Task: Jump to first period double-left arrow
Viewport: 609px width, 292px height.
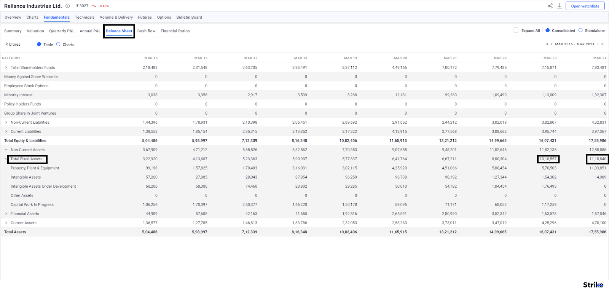Action: (x=547, y=44)
